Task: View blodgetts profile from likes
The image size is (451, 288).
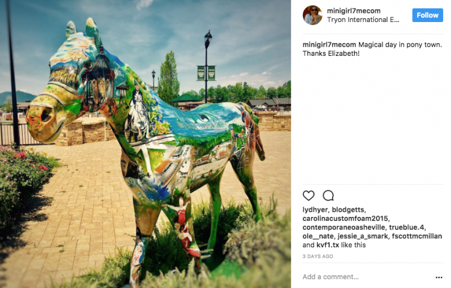Action: 348,210
